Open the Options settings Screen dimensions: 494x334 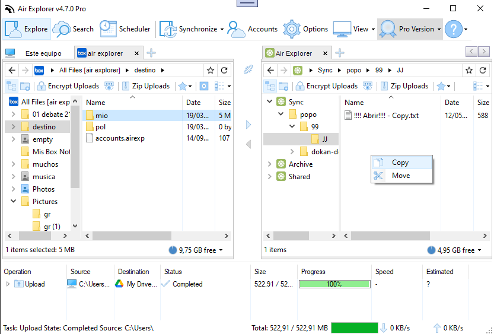(305, 29)
